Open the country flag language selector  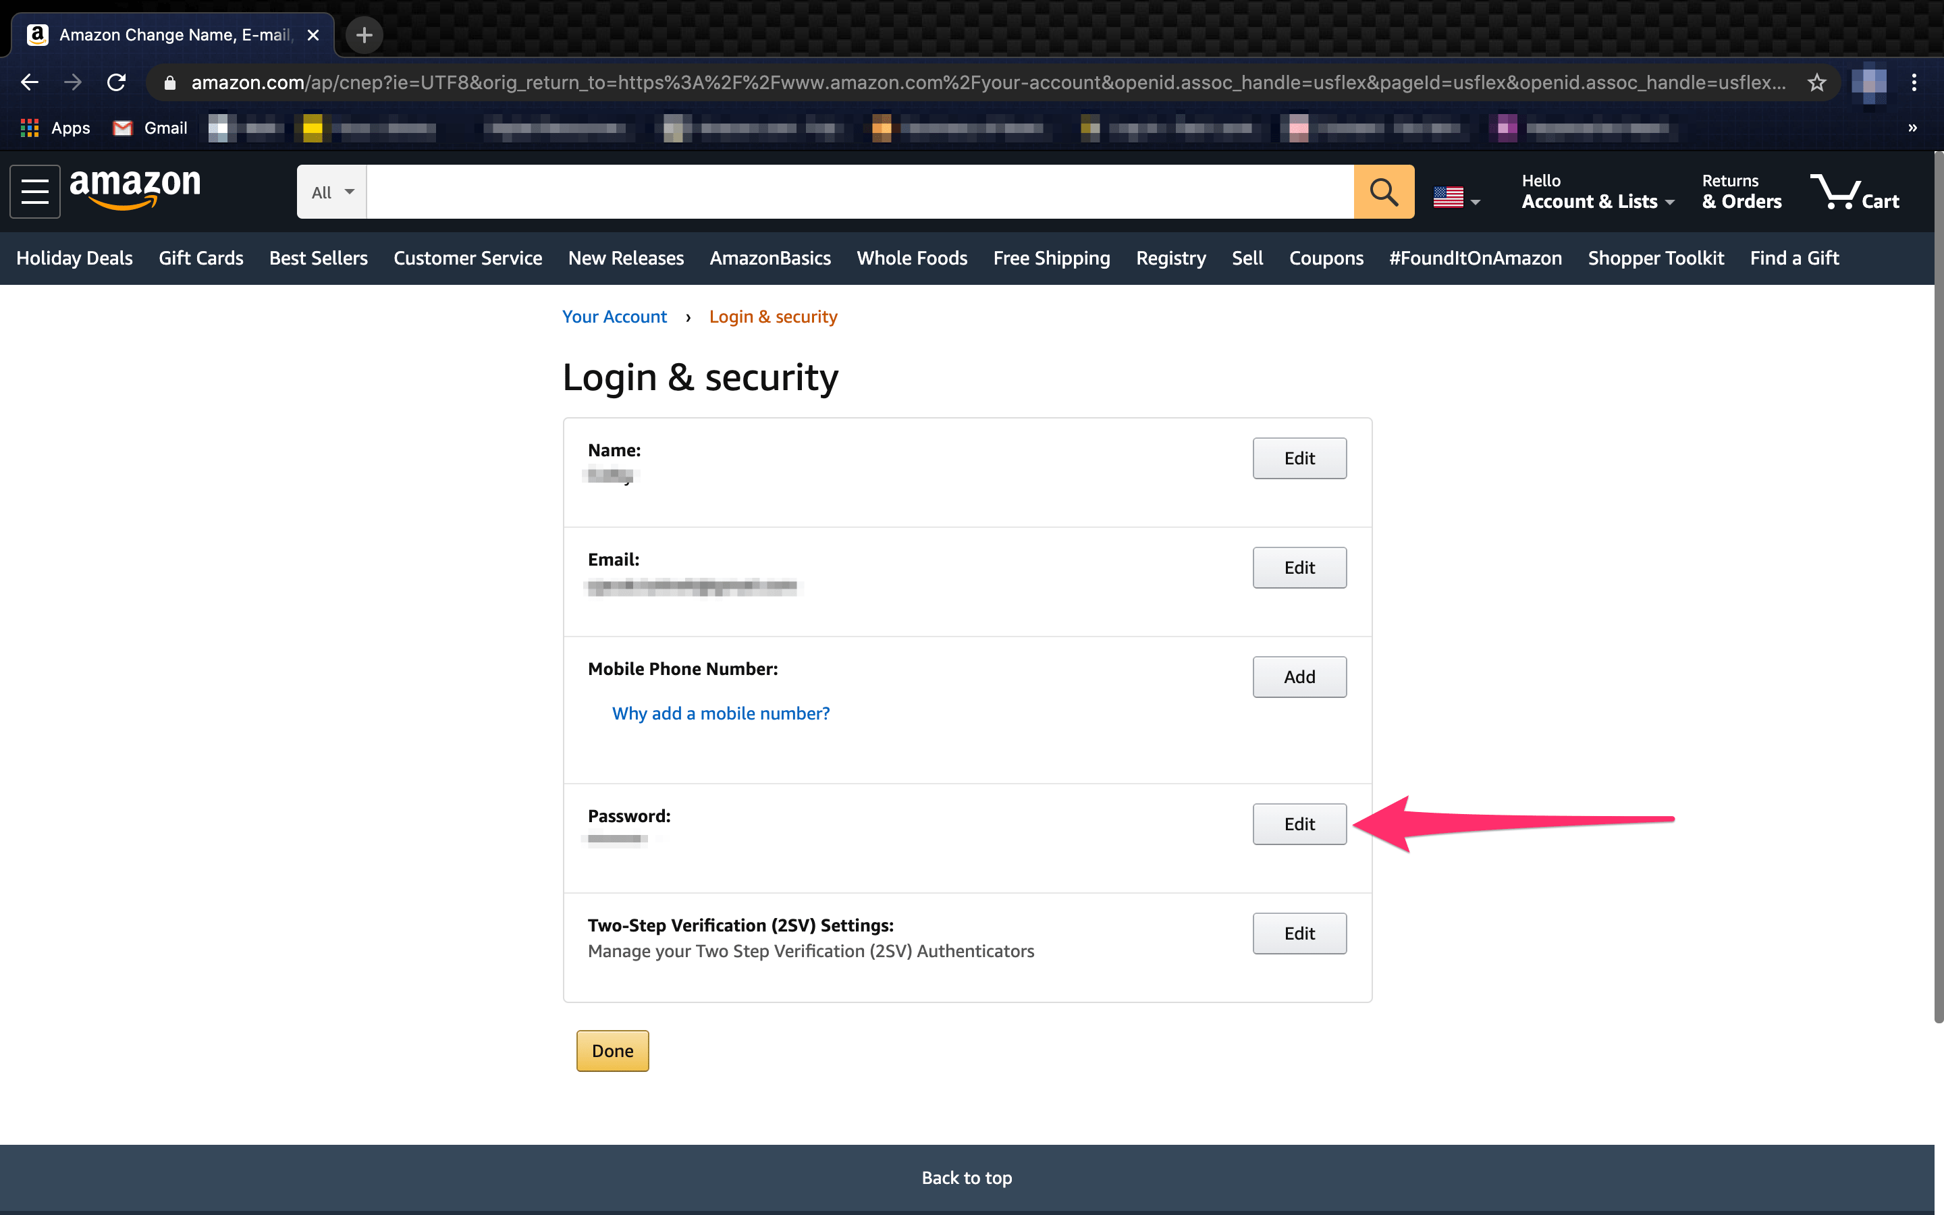coord(1455,197)
